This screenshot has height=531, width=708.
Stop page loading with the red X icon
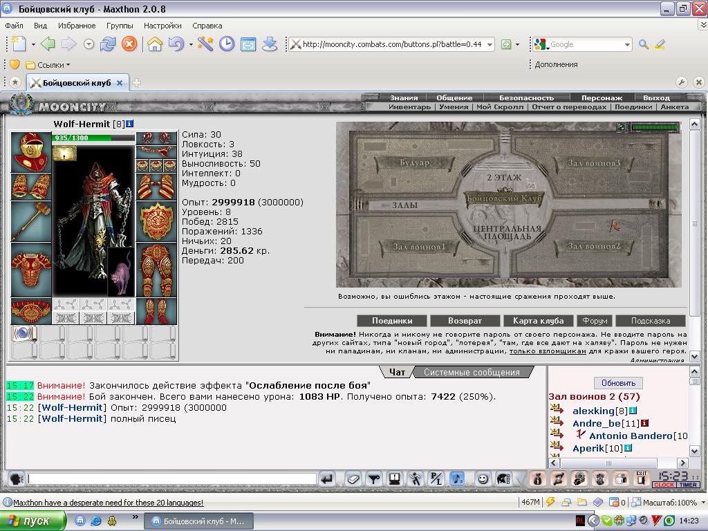pyautogui.click(x=129, y=44)
